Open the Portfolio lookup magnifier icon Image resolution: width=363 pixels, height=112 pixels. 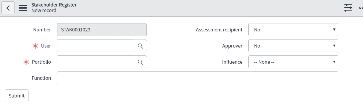140,62
